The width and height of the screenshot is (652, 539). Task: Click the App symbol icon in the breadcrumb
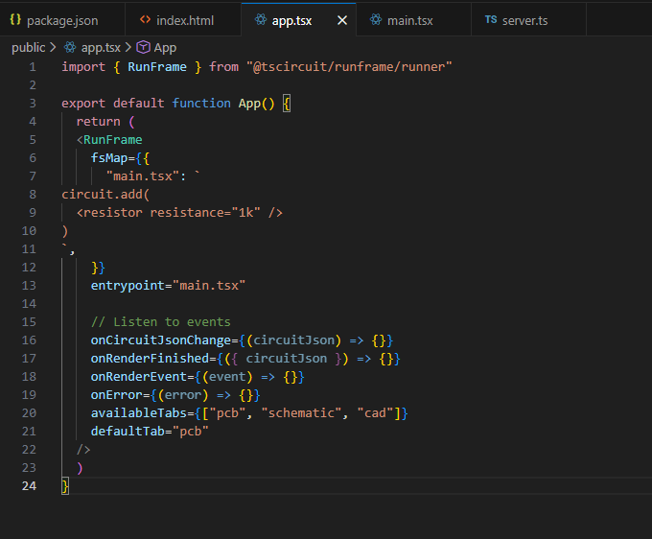click(x=143, y=47)
